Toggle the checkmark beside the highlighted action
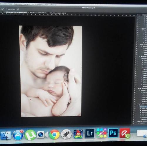Screen dimensions: 147x146 [134, 107]
